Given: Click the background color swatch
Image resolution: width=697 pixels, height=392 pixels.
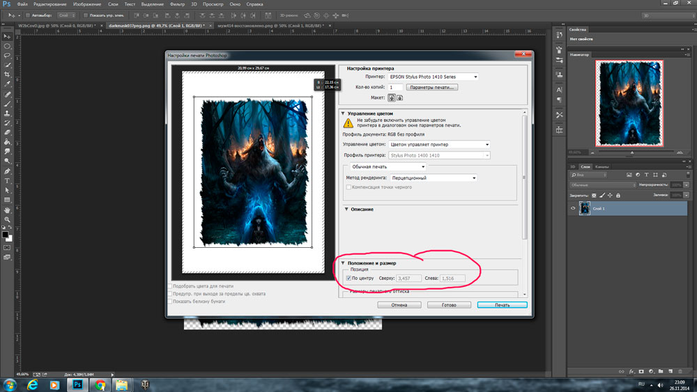Looking at the screenshot, I should click(x=9, y=238).
